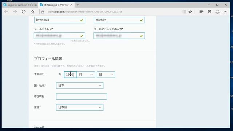Open the browser More actions ellipsis
Viewport: 233px width, 131px height.
(x=225, y=12)
